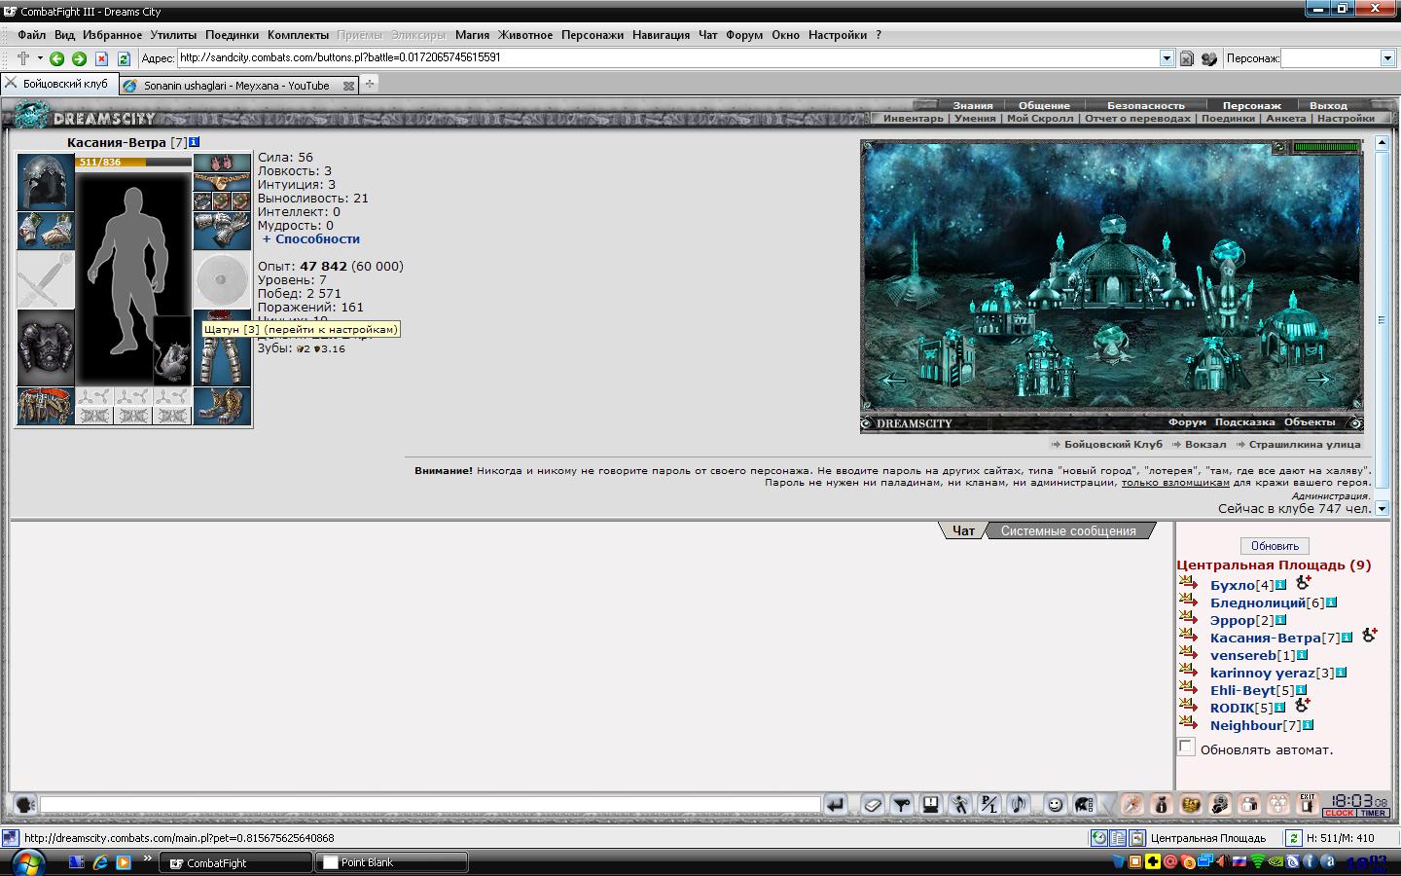Screen dimensions: 1401x876
Task: Click the bracers equipment slot
Action: coord(46,231)
